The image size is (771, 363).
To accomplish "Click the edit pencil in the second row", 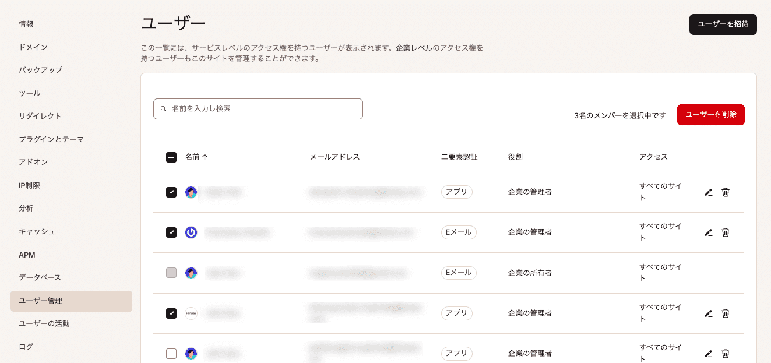I will pos(708,232).
